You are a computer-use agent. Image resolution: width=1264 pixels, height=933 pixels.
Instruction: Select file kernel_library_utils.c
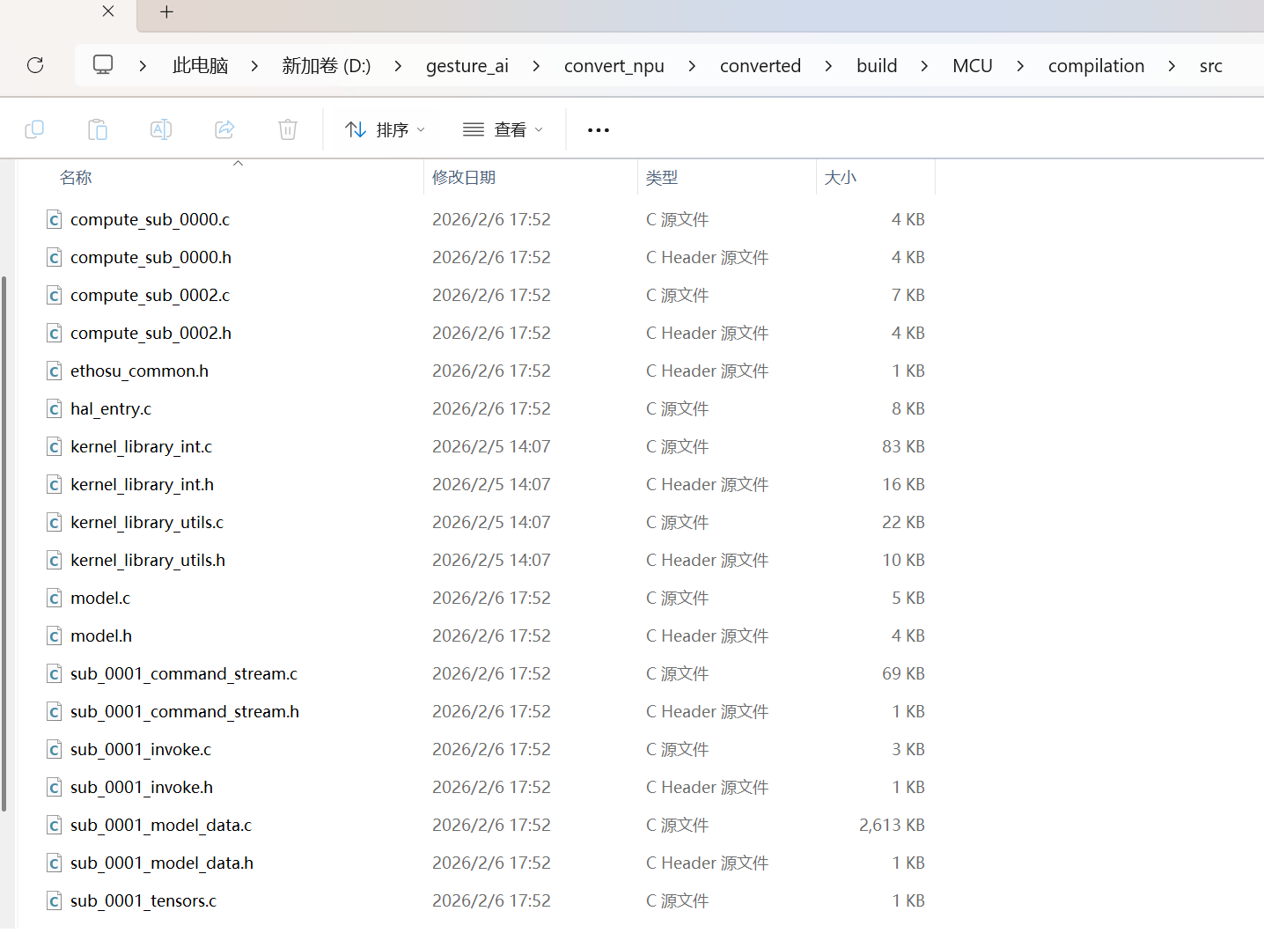(147, 522)
